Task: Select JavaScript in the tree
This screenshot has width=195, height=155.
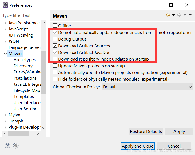Action: 18,29
